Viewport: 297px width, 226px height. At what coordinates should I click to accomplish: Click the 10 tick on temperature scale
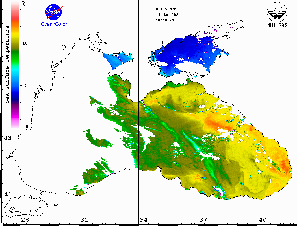point(25,43)
